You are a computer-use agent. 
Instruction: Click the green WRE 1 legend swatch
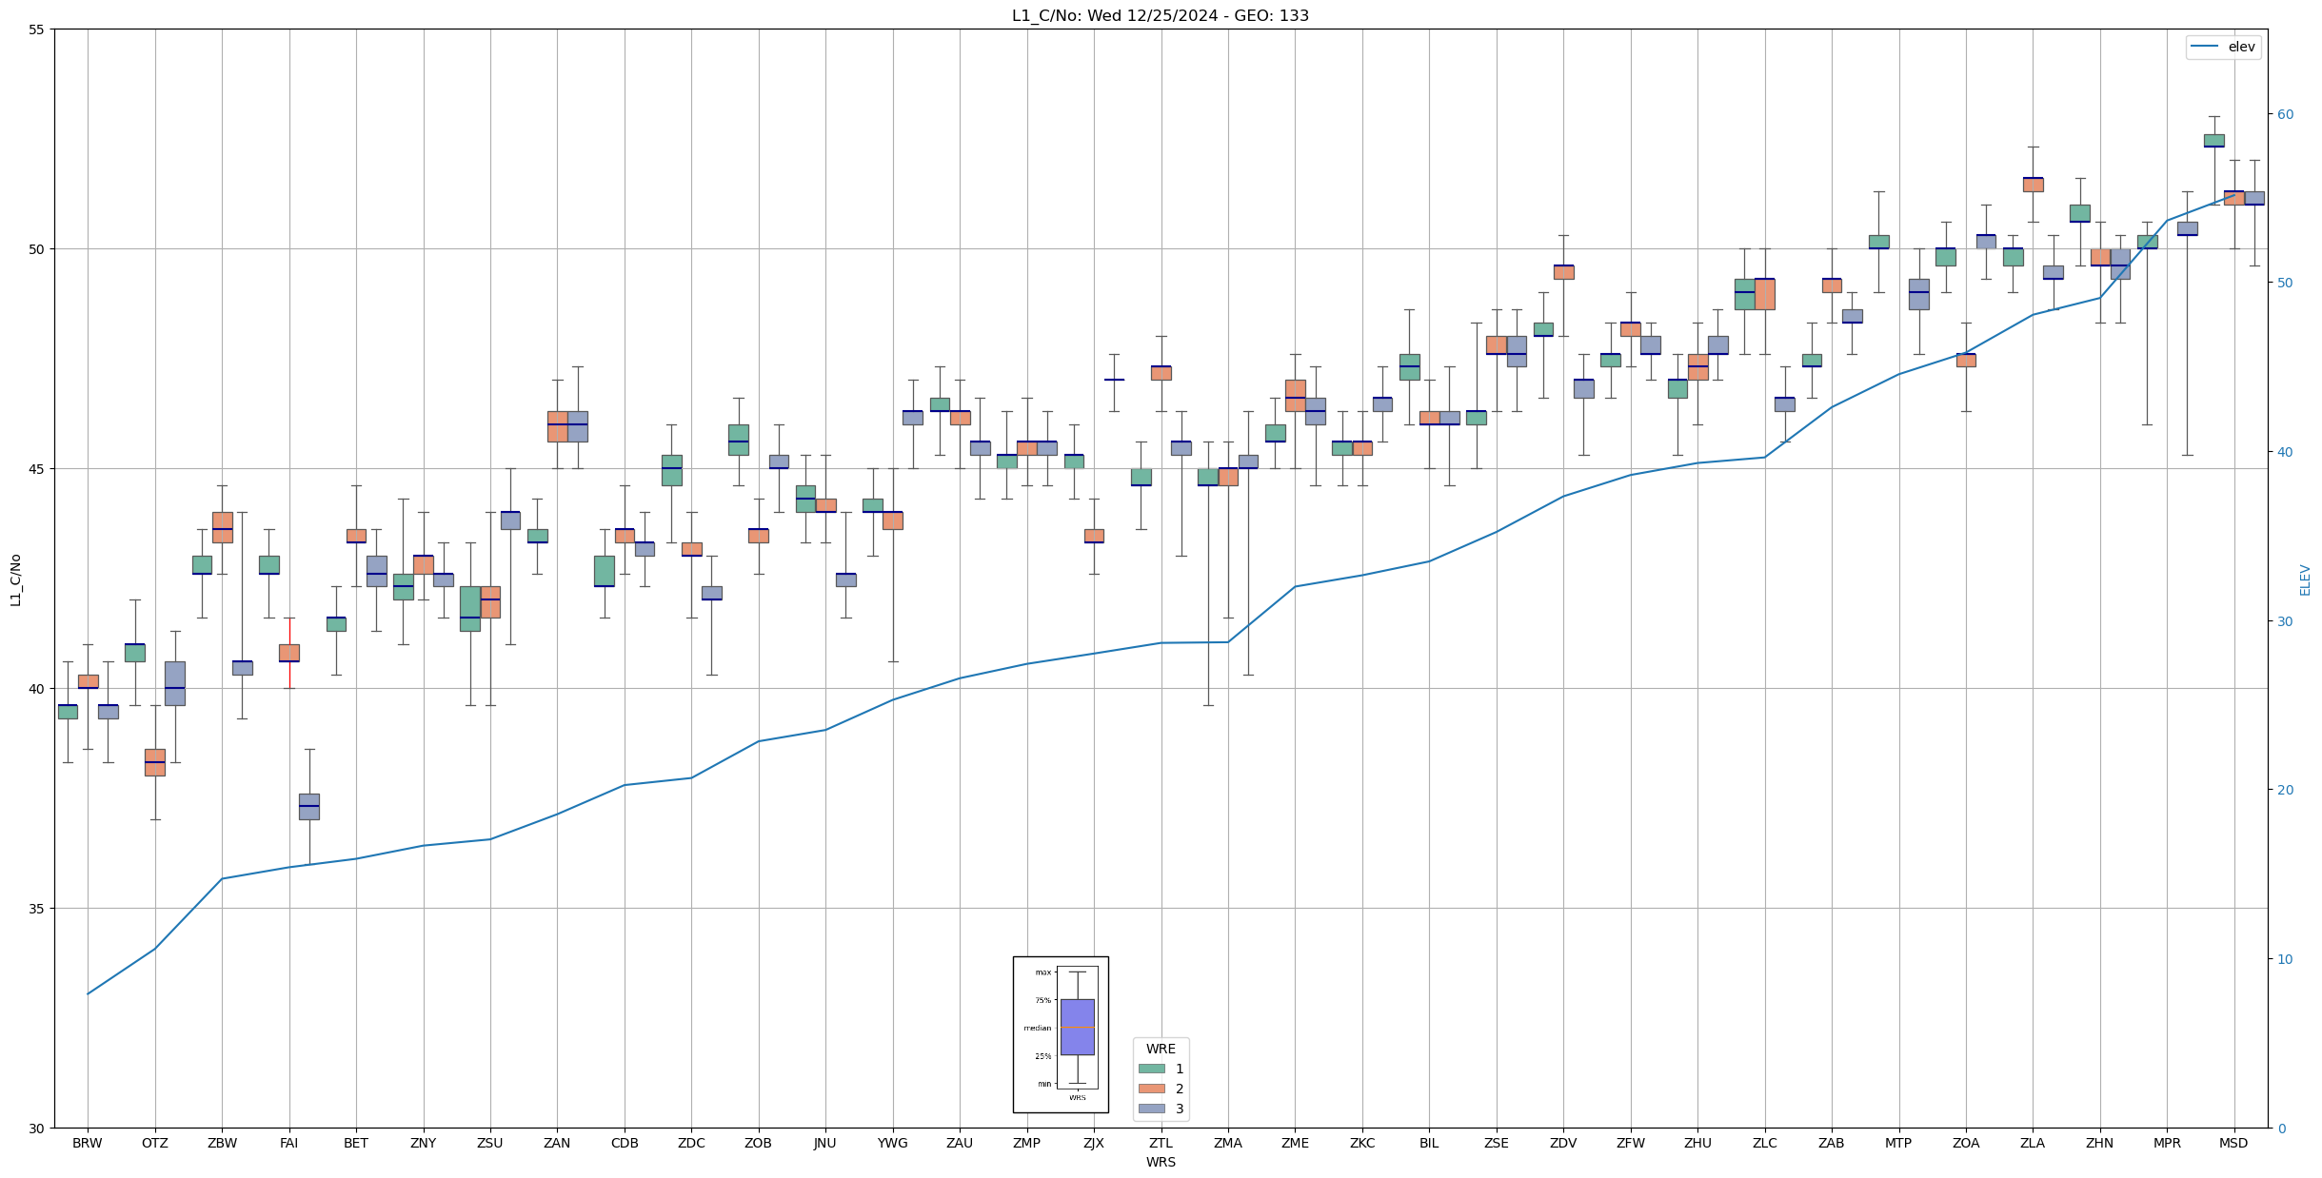(1151, 1069)
